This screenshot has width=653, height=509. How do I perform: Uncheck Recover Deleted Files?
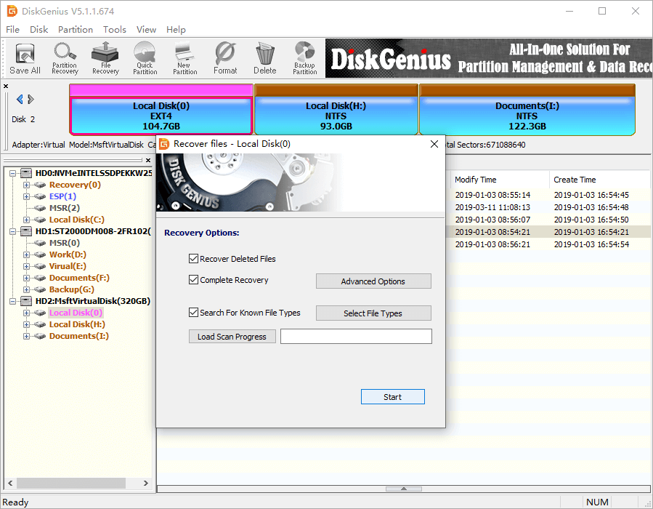tap(193, 259)
